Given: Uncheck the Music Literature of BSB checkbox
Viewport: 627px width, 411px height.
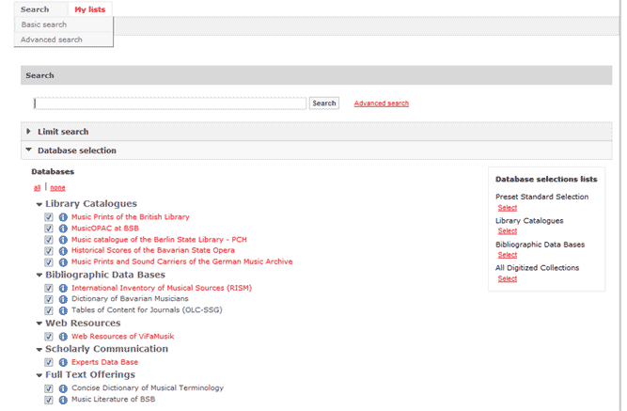Looking at the screenshot, I should (x=49, y=400).
